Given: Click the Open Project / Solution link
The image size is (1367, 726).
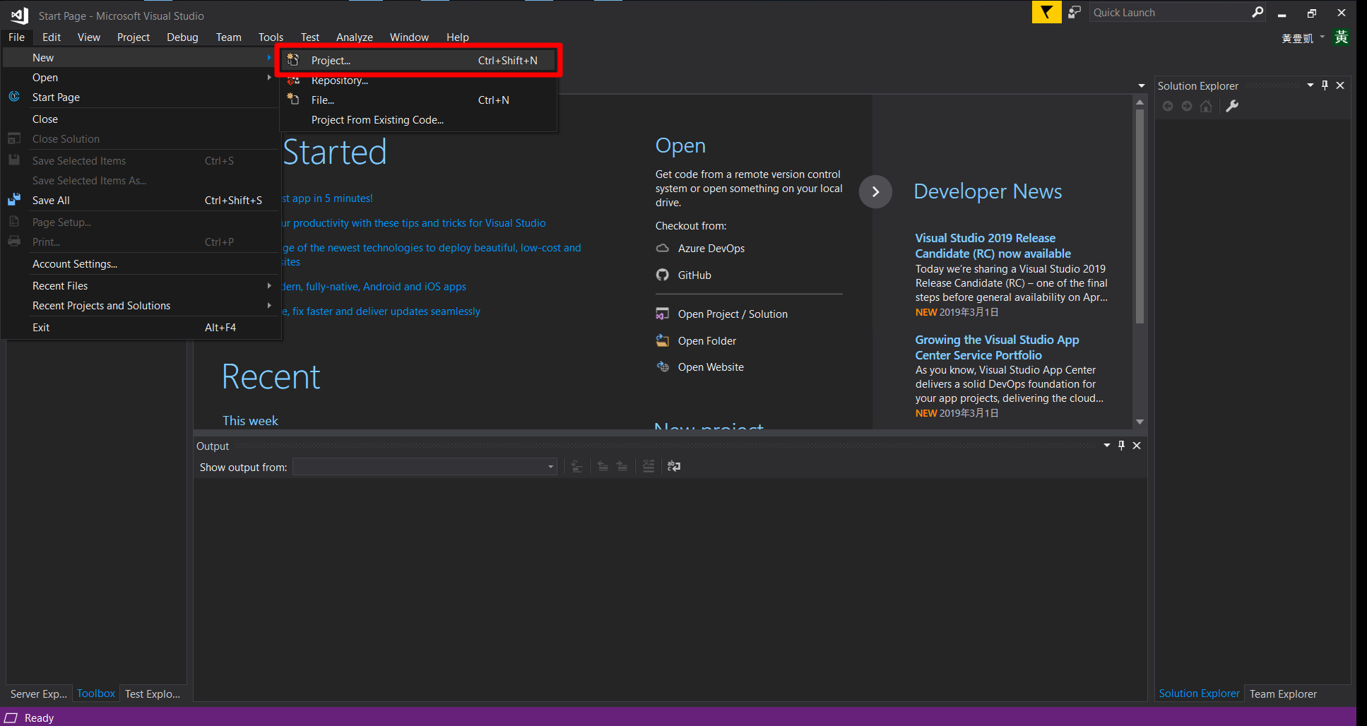Looking at the screenshot, I should click(x=732, y=314).
